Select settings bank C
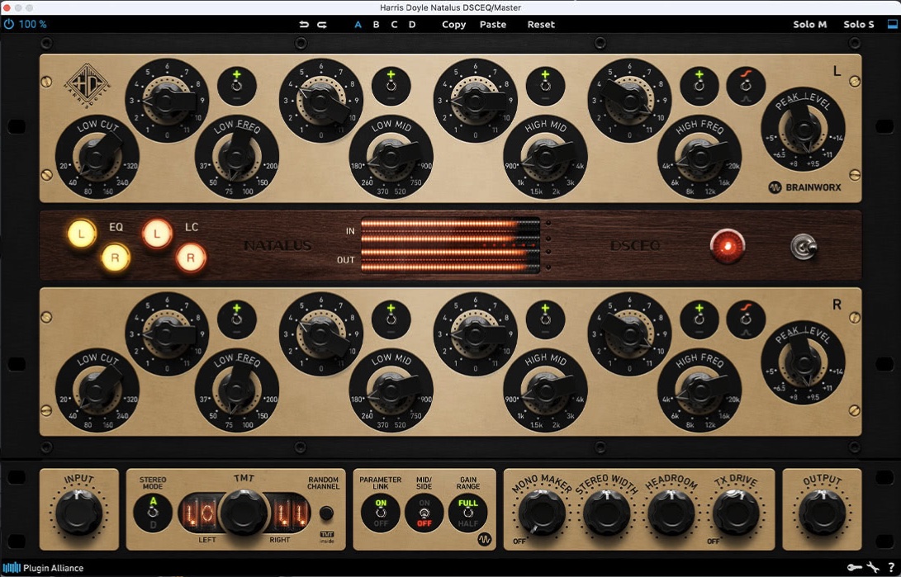Image resolution: width=901 pixels, height=577 pixels. (394, 25)
